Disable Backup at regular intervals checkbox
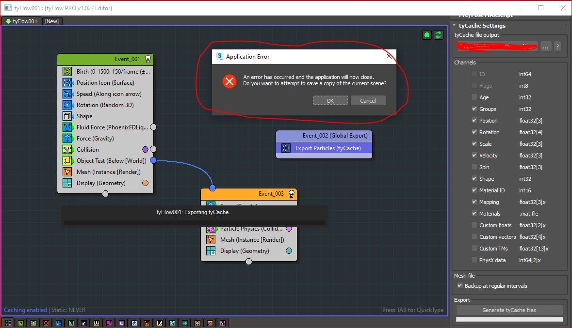Image resolution: width=572 pixels, height=328 pixels. tap(459, 286)
